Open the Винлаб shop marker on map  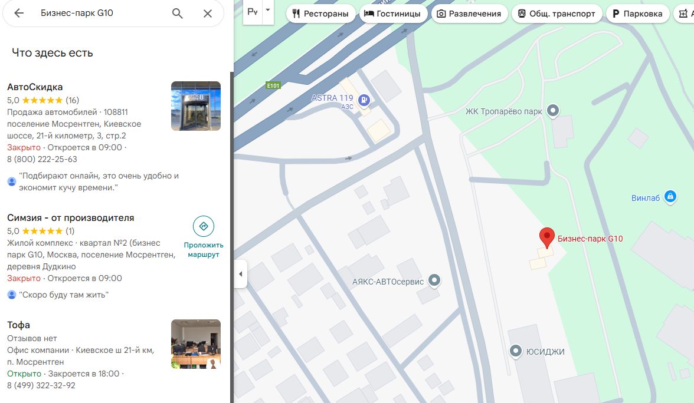[x=670, y=196]
